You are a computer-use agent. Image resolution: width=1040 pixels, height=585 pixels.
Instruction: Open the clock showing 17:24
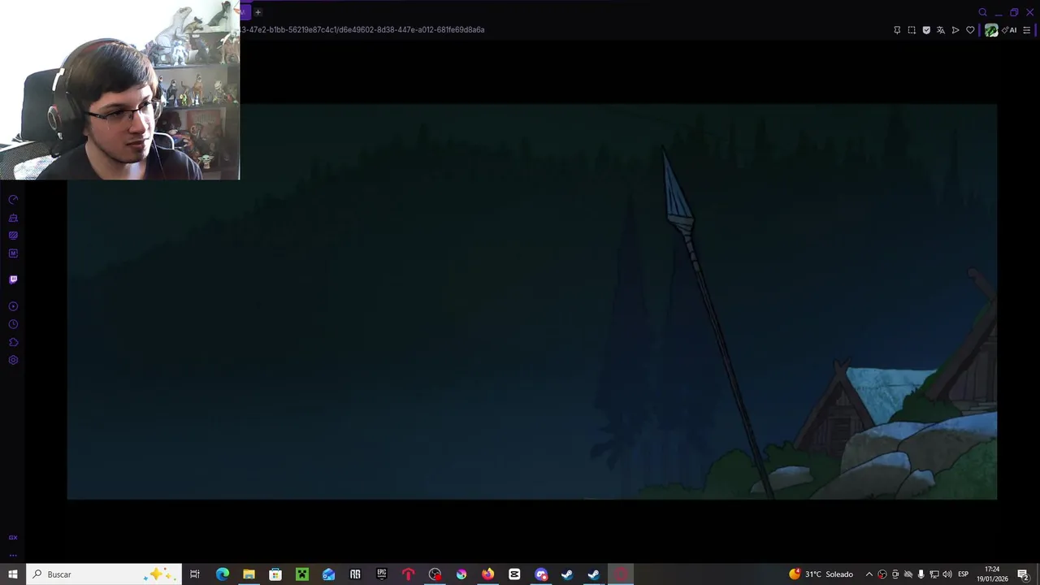(992, 574)
